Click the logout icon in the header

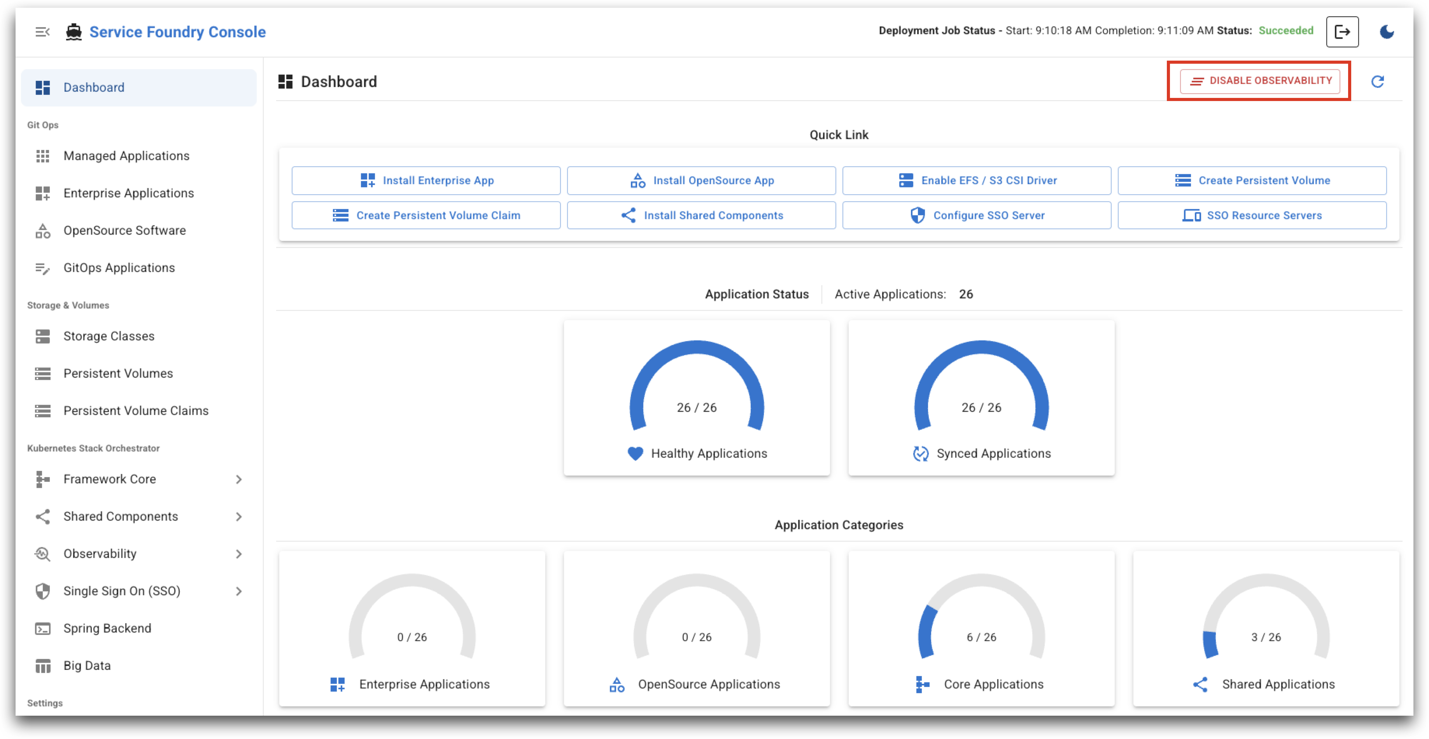coord(1343,31)
